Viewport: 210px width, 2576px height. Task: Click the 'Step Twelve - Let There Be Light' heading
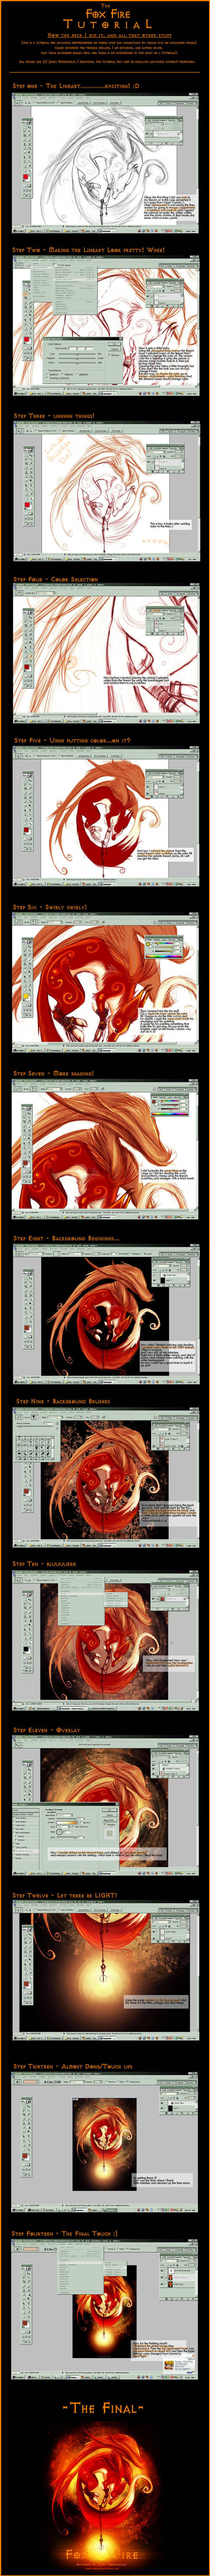[x=65, y=1895]
